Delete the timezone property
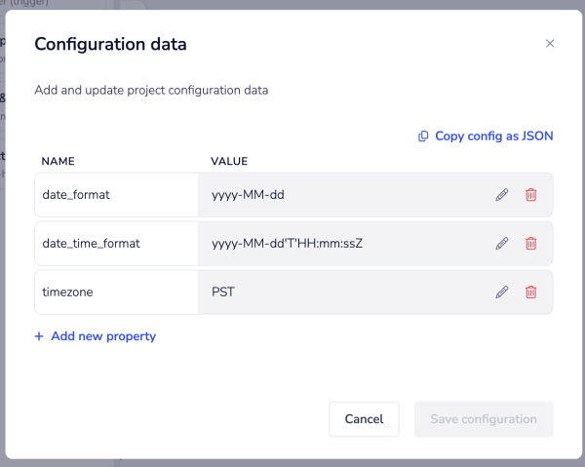The image size is (585, 467). point(530,292)
